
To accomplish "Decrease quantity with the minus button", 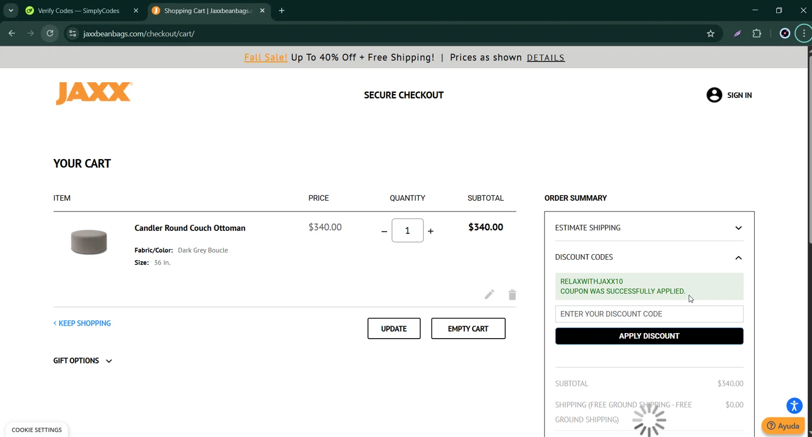I will (x=384, y=231).
